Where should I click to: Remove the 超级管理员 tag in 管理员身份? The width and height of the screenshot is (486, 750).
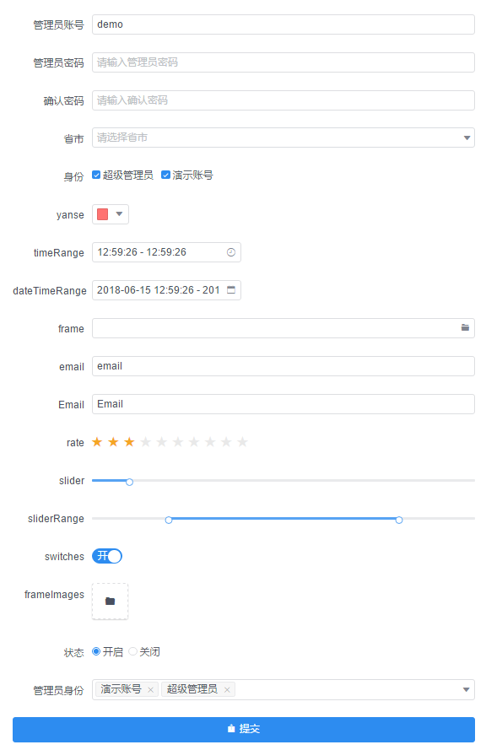tap(227, 690)
